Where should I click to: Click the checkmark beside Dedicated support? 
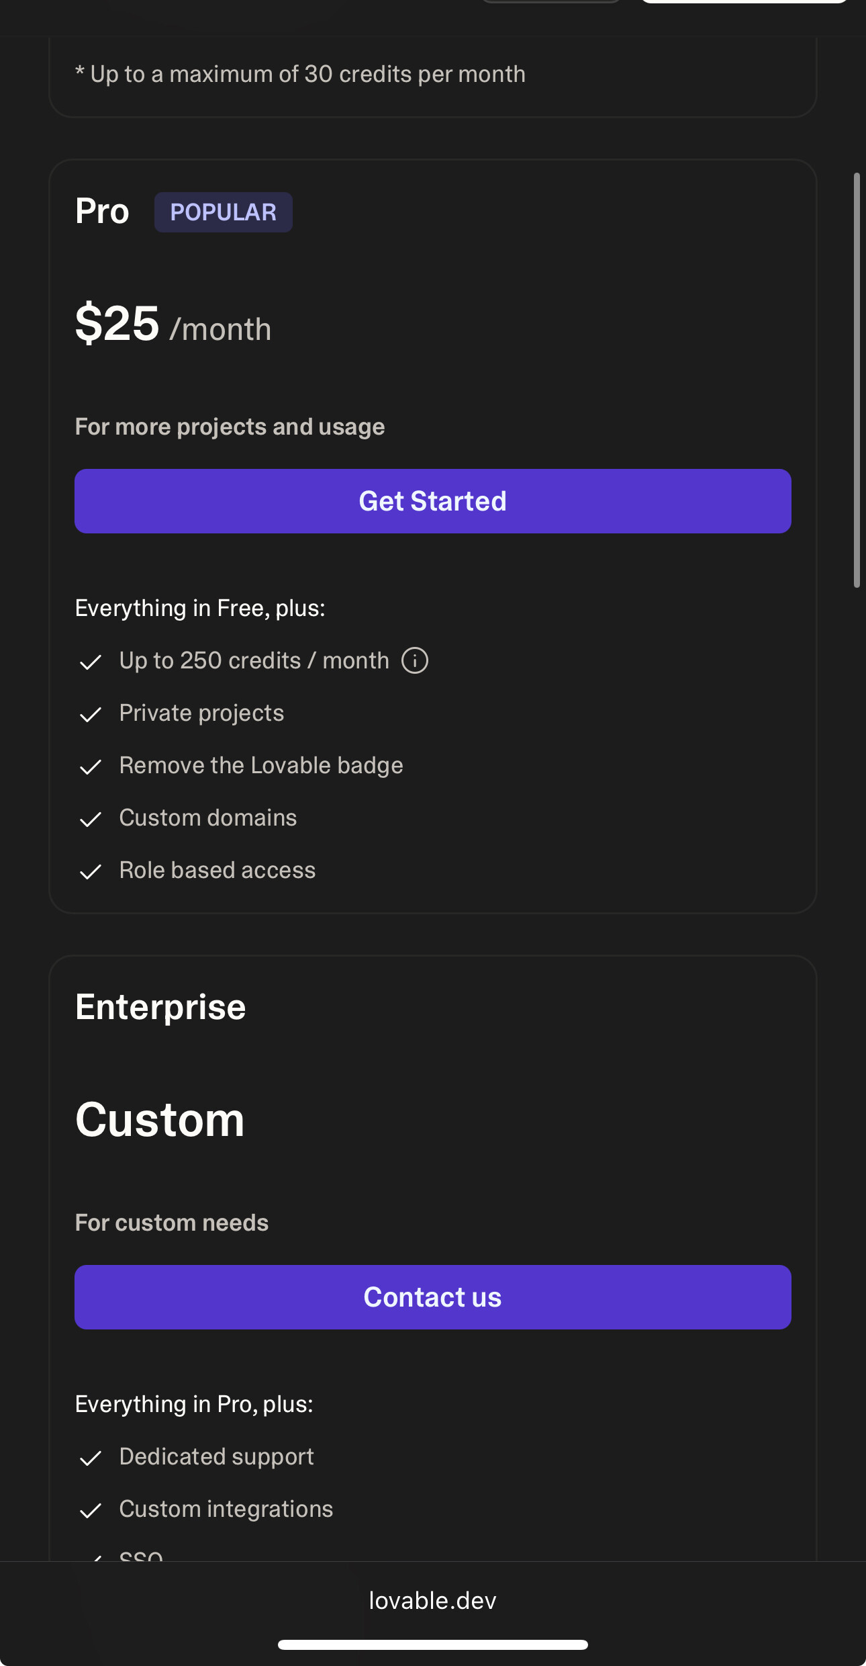pyautogui.click(x=91, y=1458)
